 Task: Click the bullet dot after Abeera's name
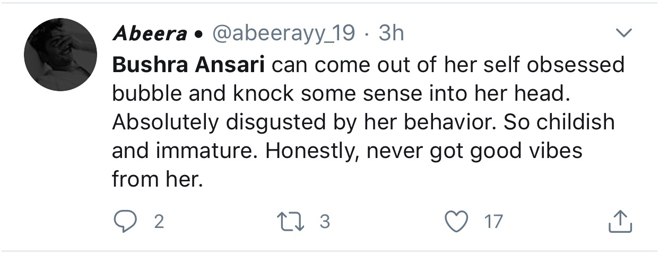tap(198, 36)
